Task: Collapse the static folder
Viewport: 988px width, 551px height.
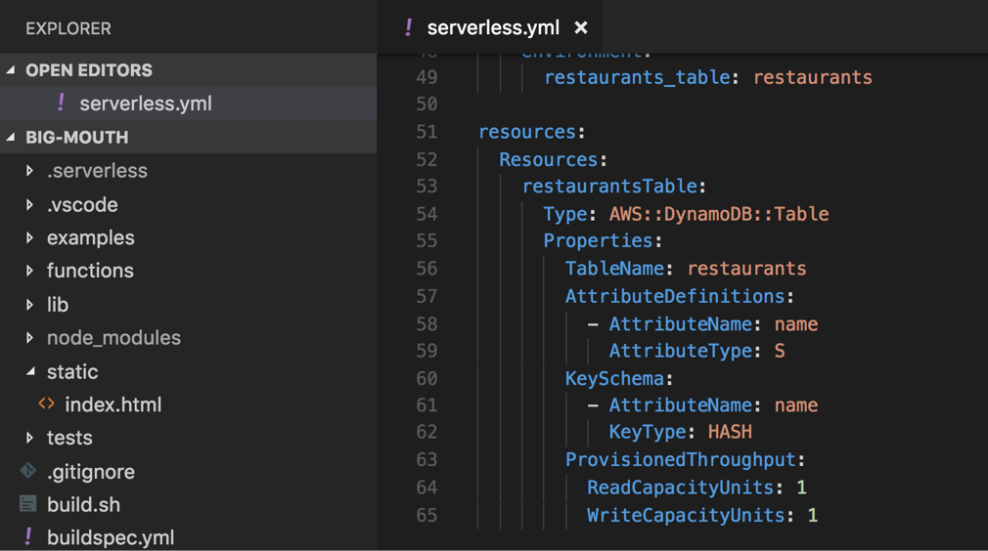Action: coord(30,371)
